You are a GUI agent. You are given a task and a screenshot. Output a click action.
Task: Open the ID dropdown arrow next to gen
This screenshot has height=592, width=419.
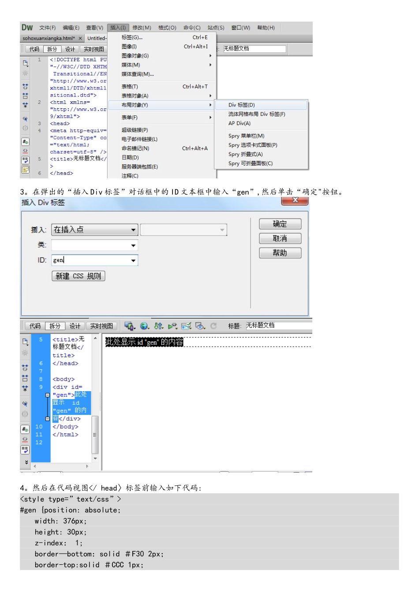[133, 260]
